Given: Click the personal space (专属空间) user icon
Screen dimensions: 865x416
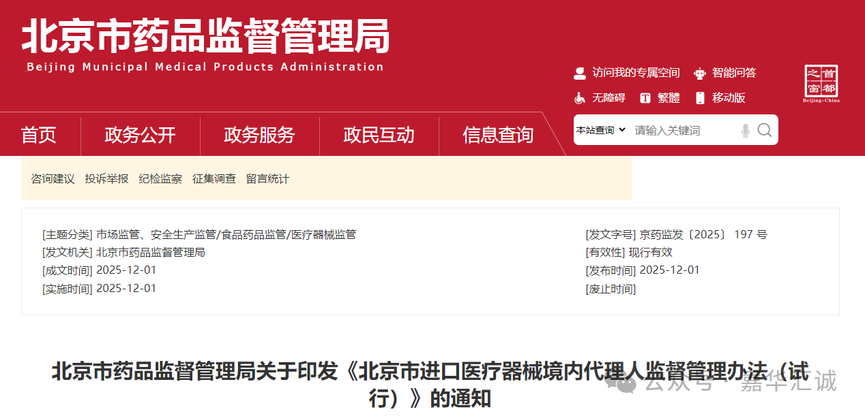Looking at the screenshot, I should tap(579, 73).
